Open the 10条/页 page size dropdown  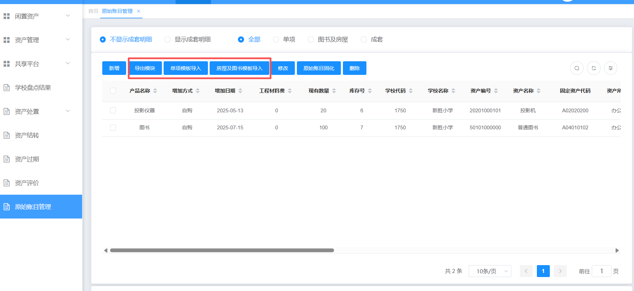click(489, 271)
